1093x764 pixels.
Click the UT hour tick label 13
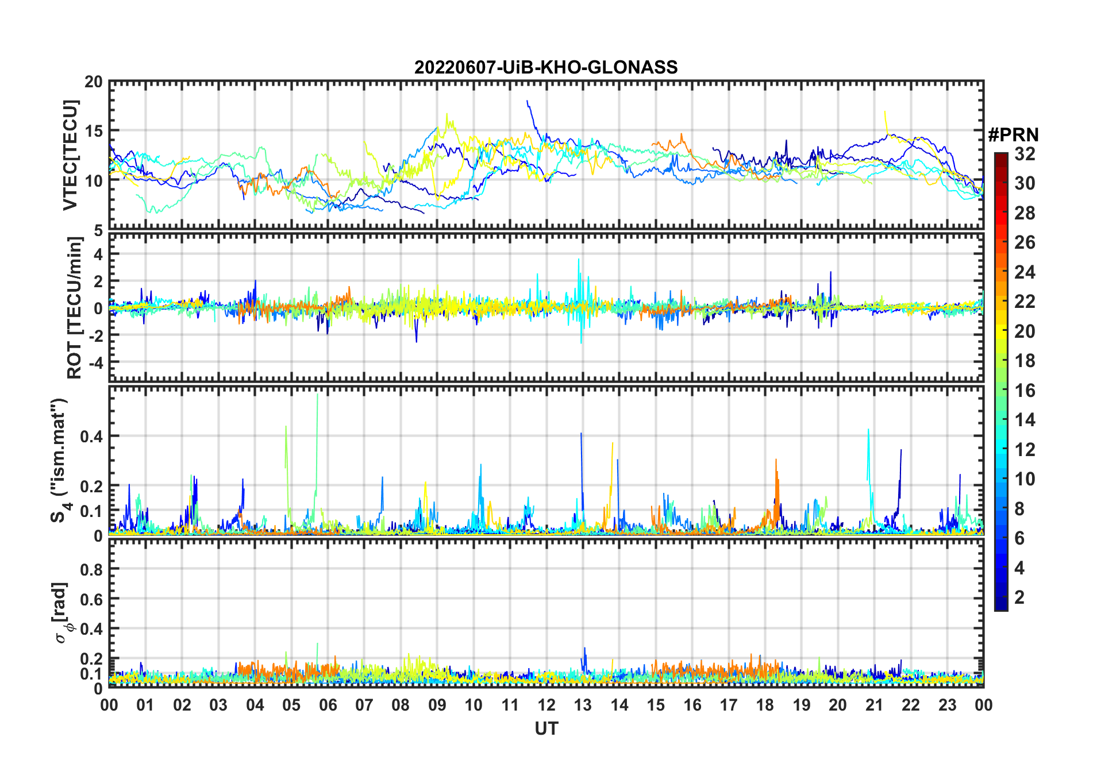click(583, 705)
